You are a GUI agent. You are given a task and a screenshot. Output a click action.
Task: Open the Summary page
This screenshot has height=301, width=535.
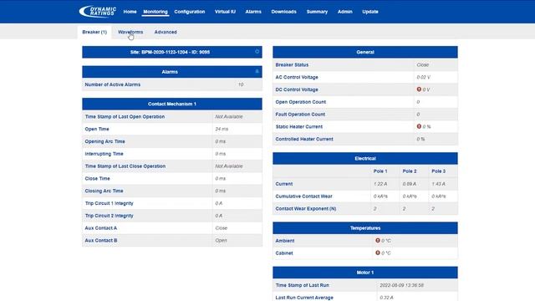point(317,12)
